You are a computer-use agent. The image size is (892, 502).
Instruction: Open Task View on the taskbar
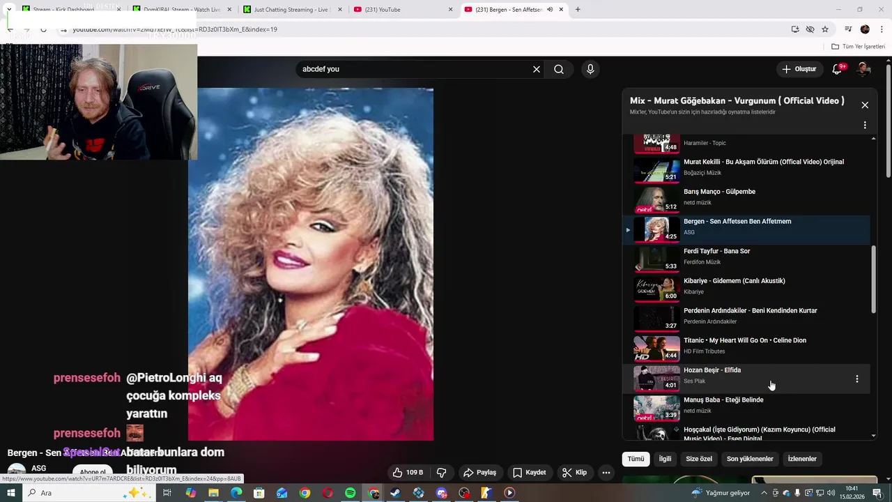(167, 493)
